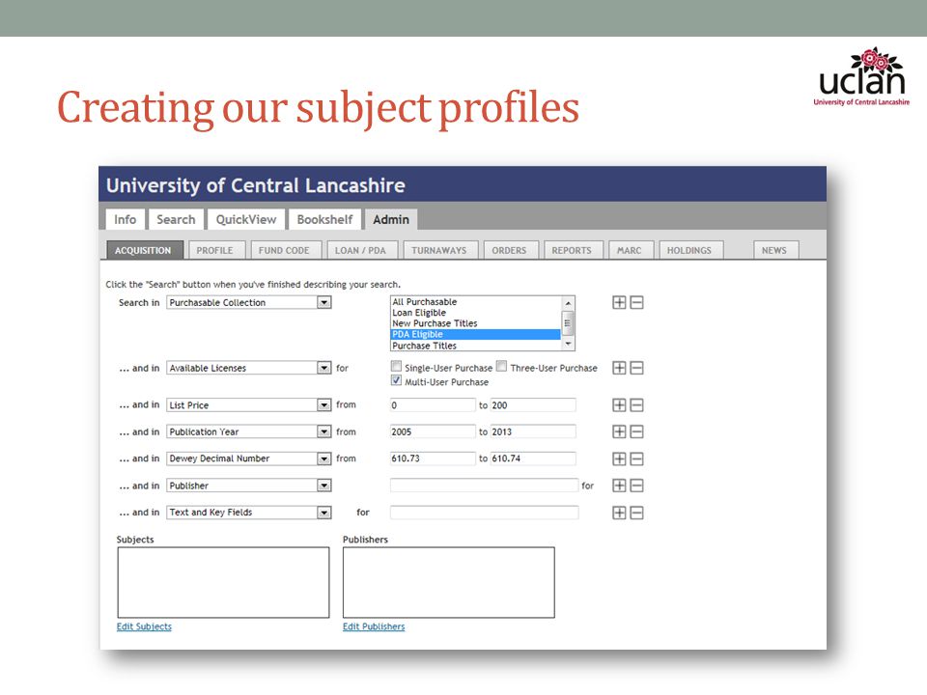The height and width of the screenshot is (695, 927).
Task: Remove the List Price row
Action: tap(636, 405)
